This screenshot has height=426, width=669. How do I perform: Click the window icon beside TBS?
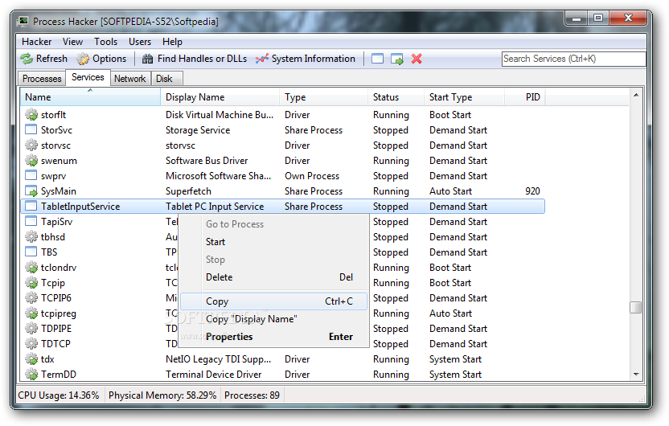pyautogui.click(x=31, y=252)
